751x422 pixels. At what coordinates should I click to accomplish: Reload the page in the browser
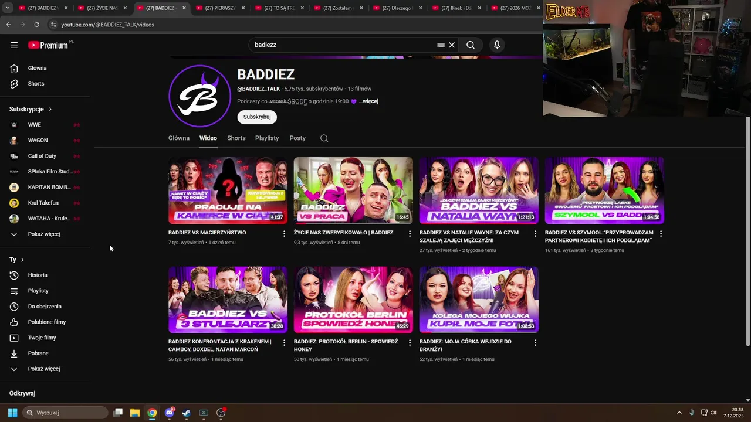(x=36, y=25)
